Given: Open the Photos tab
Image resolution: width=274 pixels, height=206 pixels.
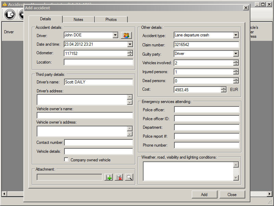Looking at the screenshot, I should (x=111, y=20).
